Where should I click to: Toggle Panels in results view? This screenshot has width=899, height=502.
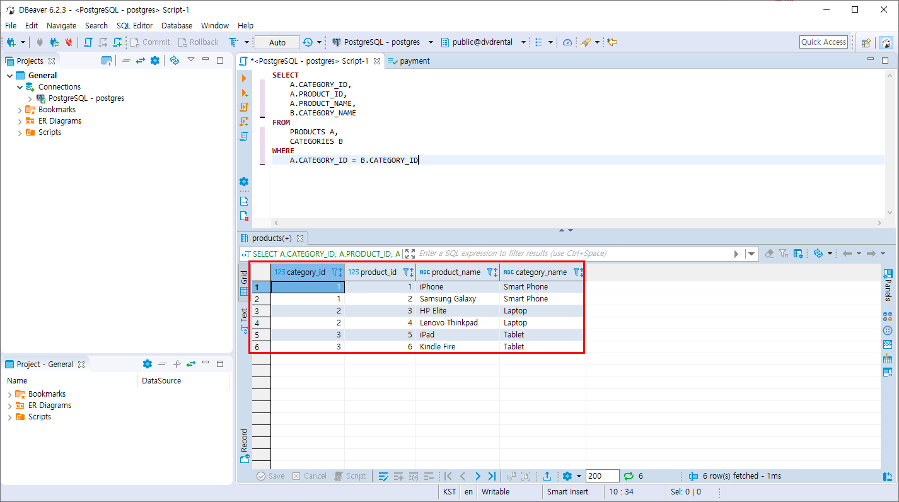(x=888, y=285)
